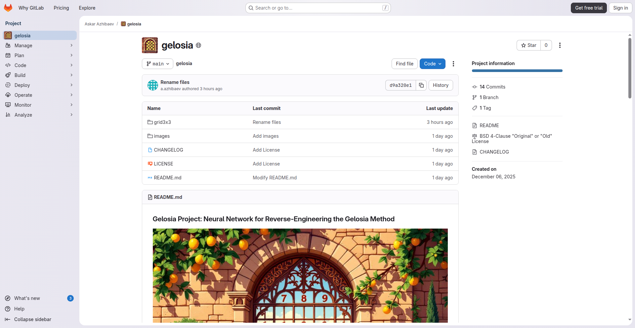Click the repository languages color bar
The height and width of the screenshot is (328, 635).
517,71
